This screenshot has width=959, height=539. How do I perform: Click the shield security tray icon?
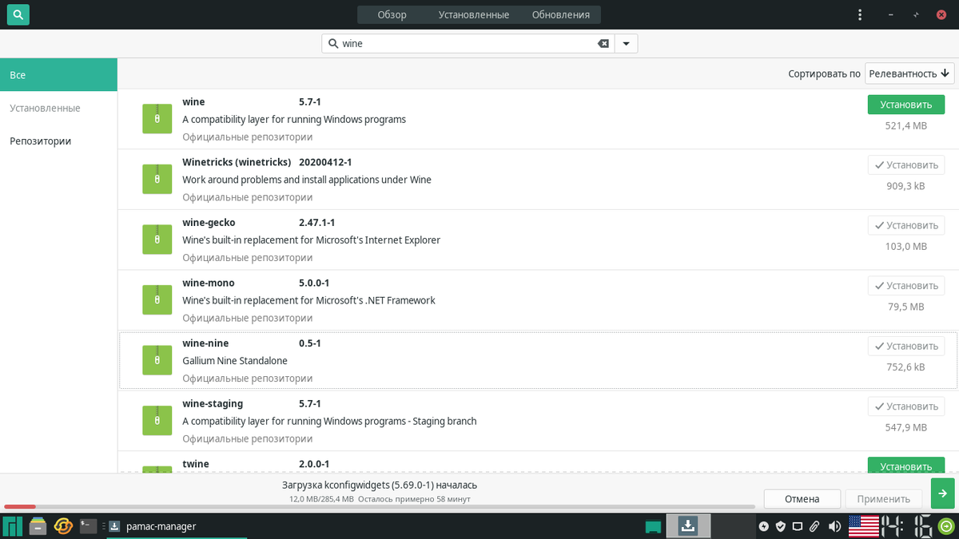click(781, 526)
